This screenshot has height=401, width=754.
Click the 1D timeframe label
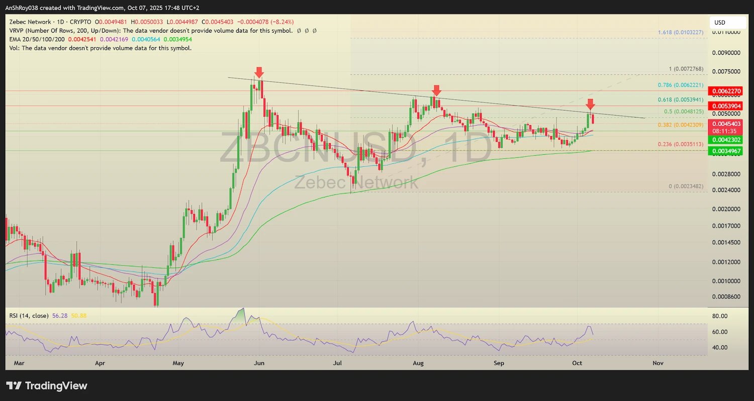tap(60, 22)
